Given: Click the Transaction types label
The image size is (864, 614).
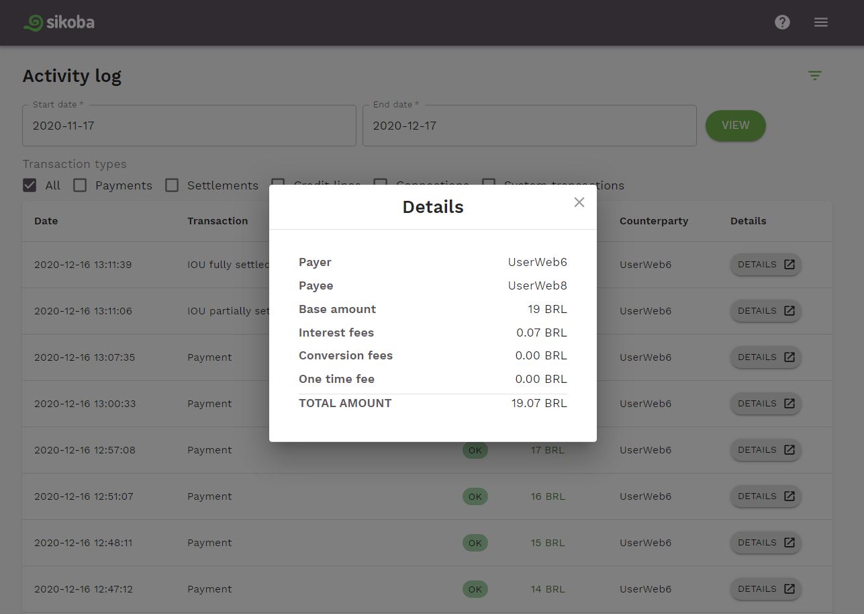Looking at the screenshot, I should (x=75, y=164).
